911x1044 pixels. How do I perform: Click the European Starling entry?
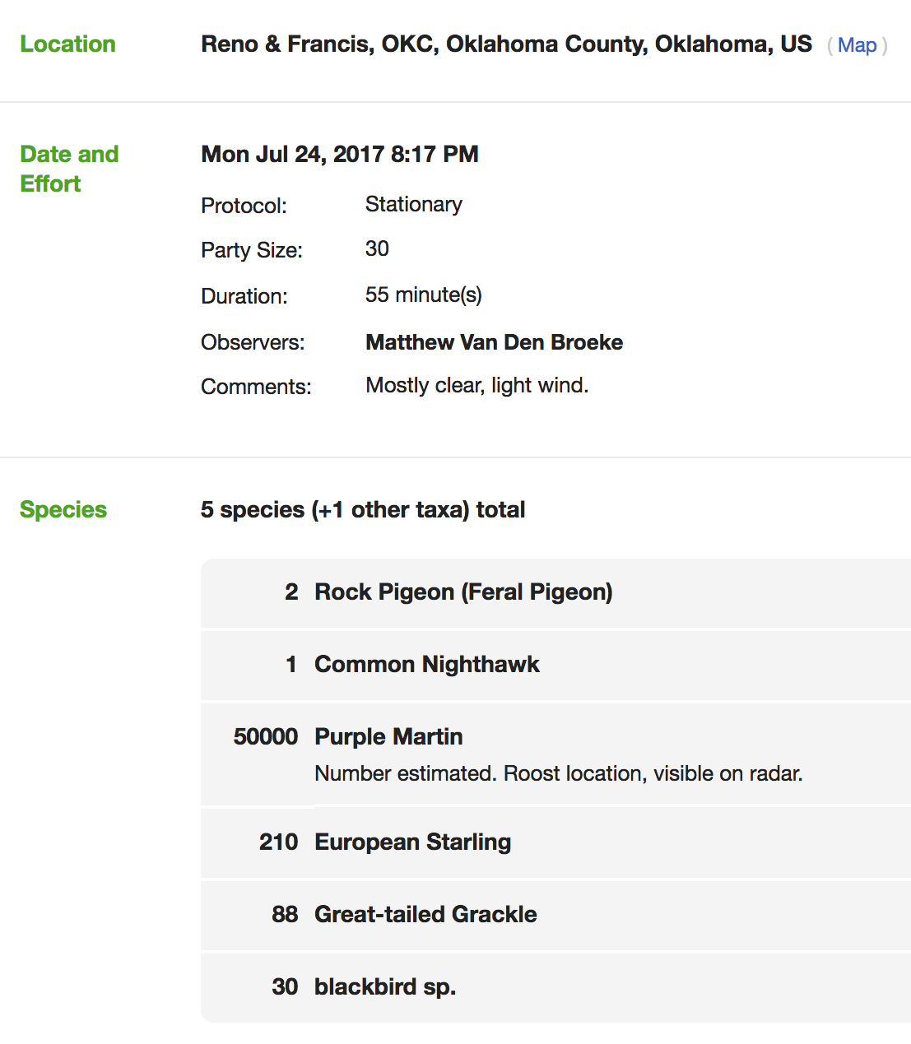[412, 842]
